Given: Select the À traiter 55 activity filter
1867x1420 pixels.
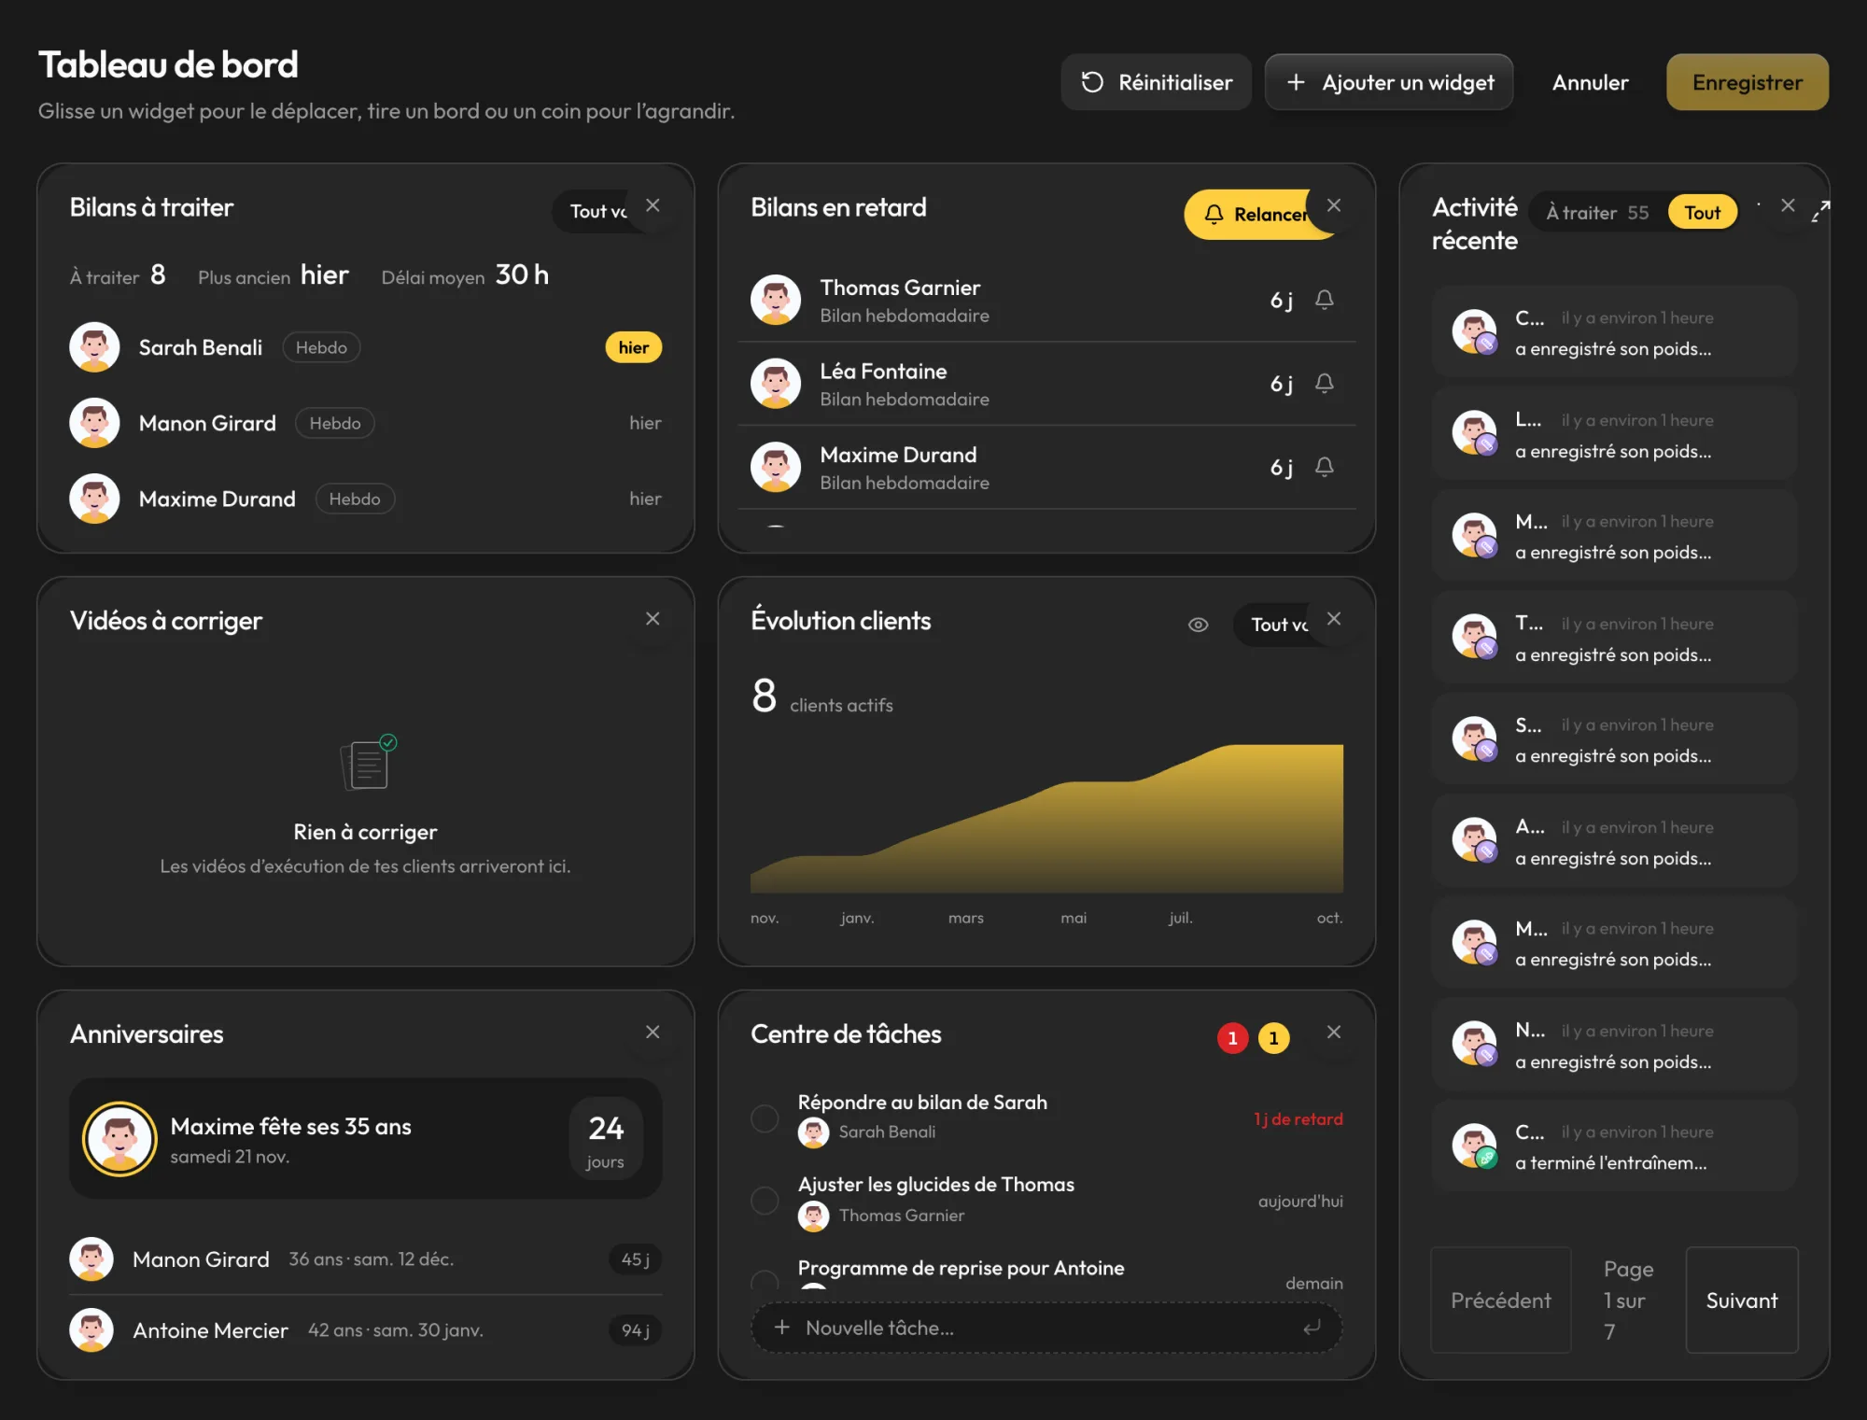Looking at the screenshot, I should pyautogui.click(x=1597, y=213).
